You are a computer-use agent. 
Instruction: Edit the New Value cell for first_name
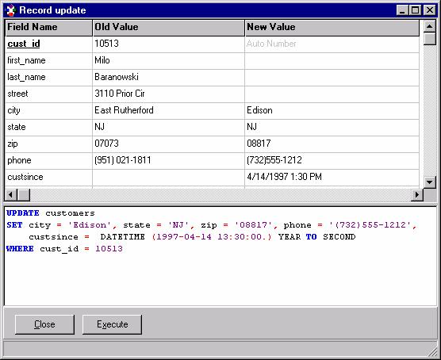click(x=332, y=61)
